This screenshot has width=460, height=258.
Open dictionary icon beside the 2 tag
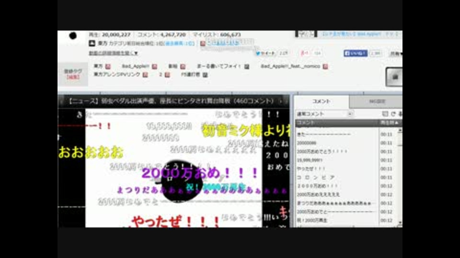167,75
